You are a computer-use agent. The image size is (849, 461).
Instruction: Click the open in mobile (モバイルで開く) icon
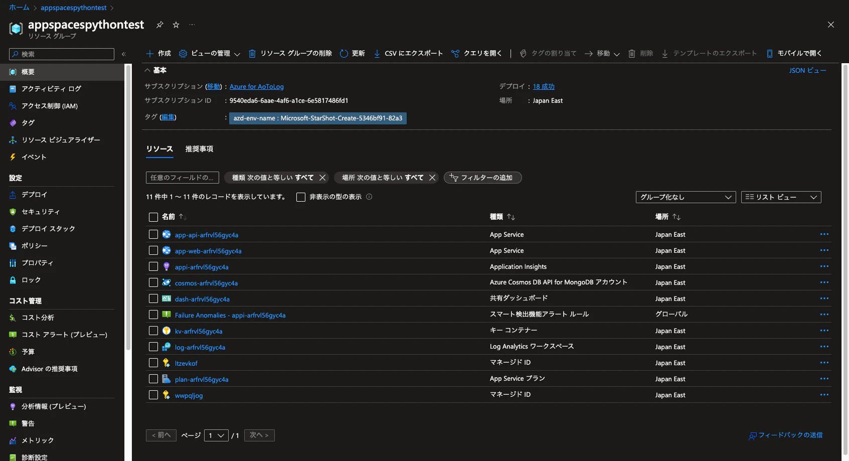point(770,54)
